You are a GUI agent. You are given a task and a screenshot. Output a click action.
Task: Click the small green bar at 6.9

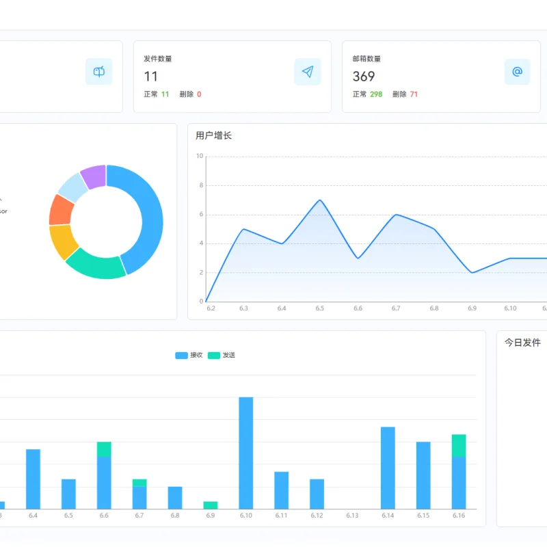coord(211,505)
